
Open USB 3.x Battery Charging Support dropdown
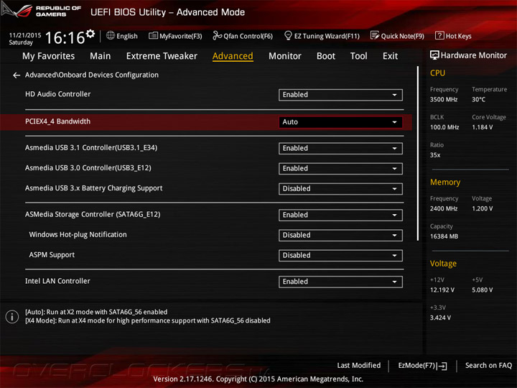340,189
